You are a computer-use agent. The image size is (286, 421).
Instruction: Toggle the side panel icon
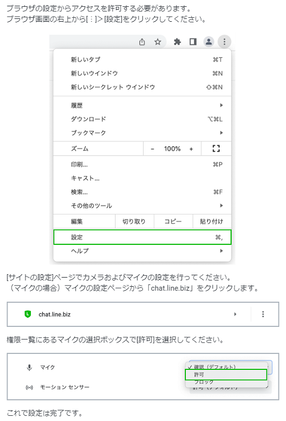click(193, 42)
